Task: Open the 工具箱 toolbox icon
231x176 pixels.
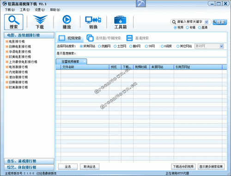Action: 120,22
